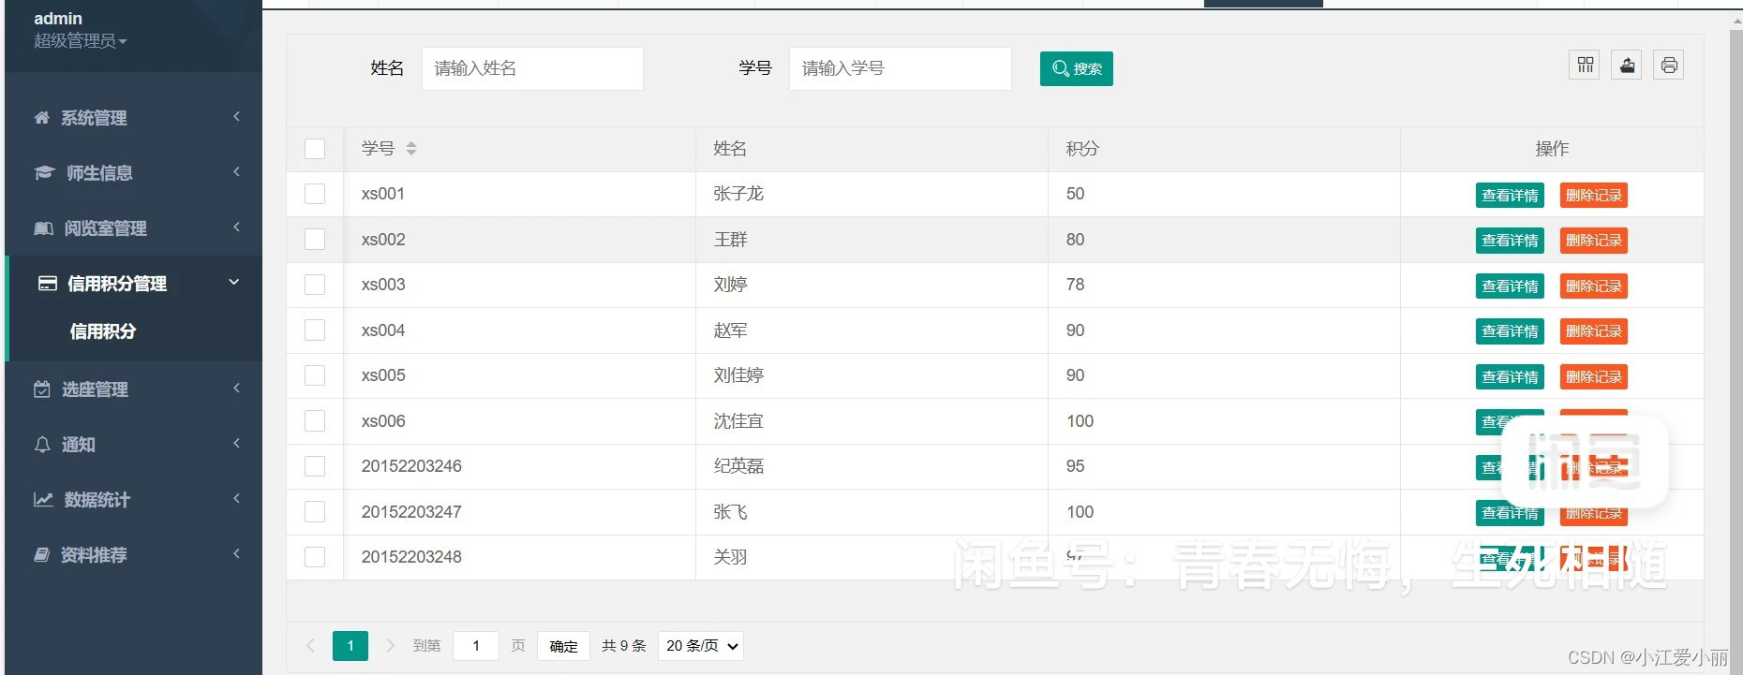Click 删除记录 for xs003
1743x675 pixels.
point(1594,286)
